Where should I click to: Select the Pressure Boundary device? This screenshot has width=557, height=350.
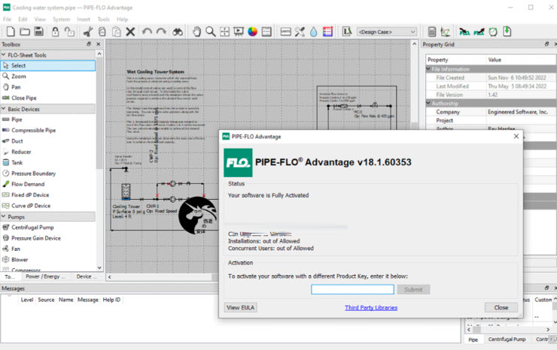click(33, 173)
